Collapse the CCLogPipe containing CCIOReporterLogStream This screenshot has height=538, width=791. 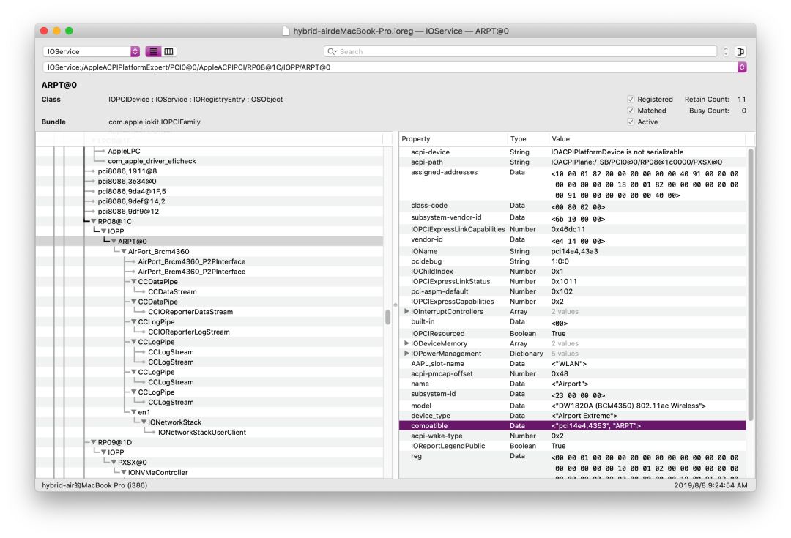tap(134, 321)
